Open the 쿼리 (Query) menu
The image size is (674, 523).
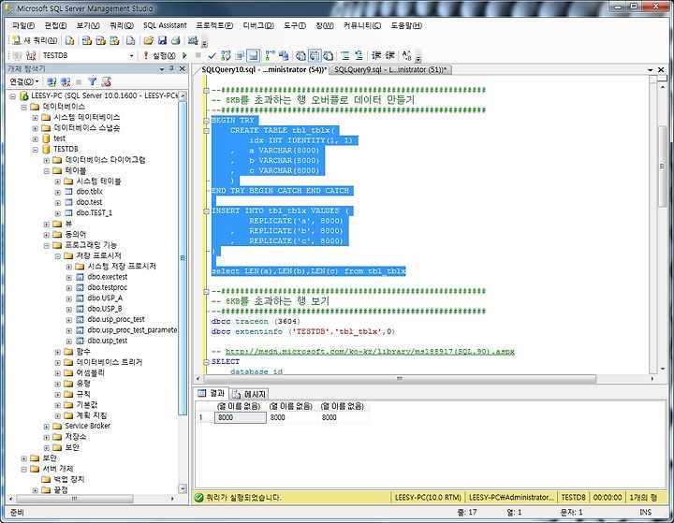[x=122, y=25]
